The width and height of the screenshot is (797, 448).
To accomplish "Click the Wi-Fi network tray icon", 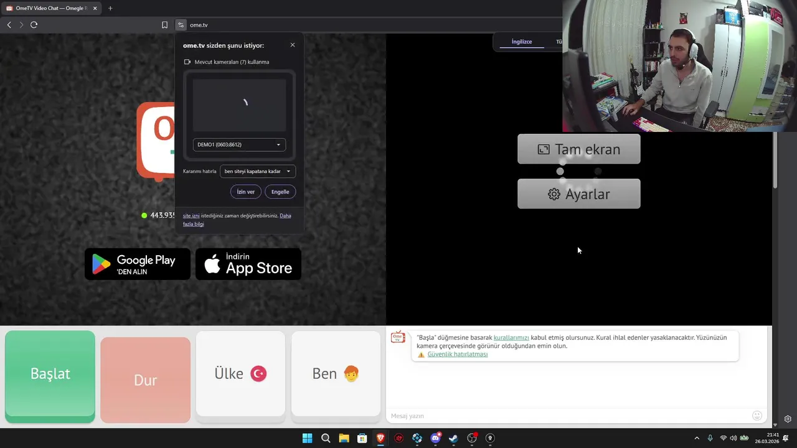I will pyautogui.click(x=723, y=438).
